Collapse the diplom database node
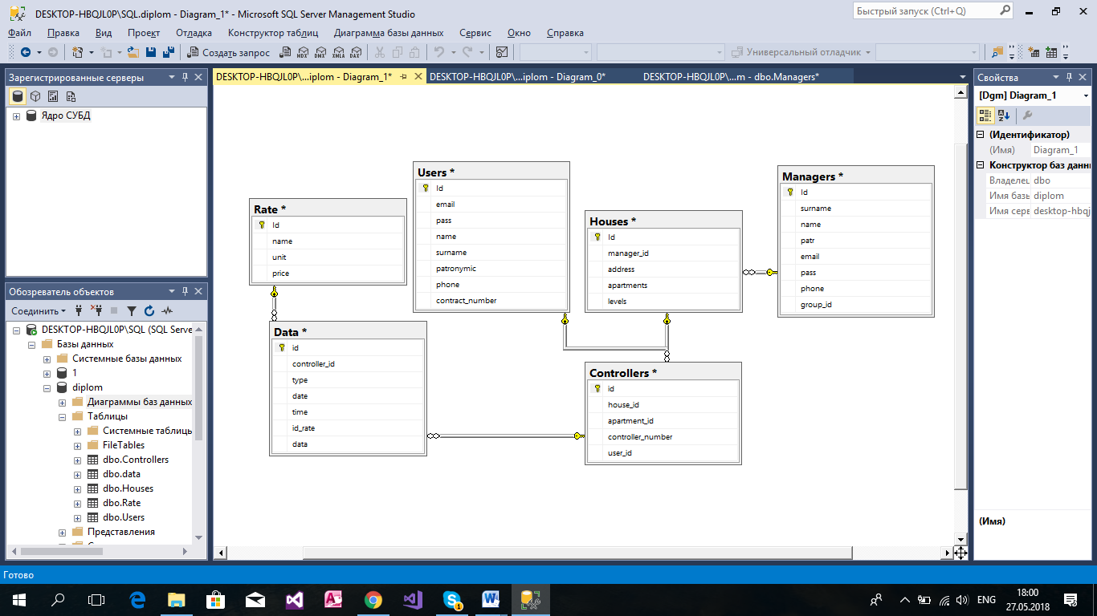The width and height of the screenshot is (1097, 616). click(x=47, y=387)
